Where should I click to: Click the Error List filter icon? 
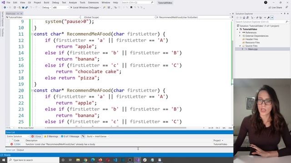coord(83,136)
